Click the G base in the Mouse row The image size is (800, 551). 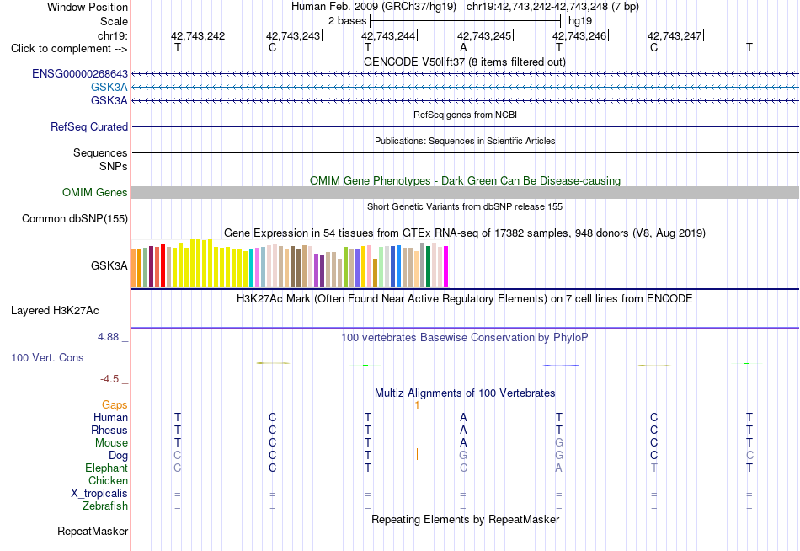tap(558, 443)
